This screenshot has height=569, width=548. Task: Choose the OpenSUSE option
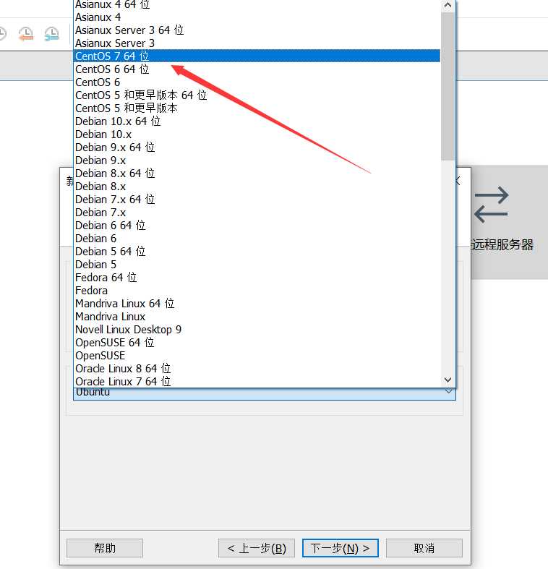tap(257, 356)
